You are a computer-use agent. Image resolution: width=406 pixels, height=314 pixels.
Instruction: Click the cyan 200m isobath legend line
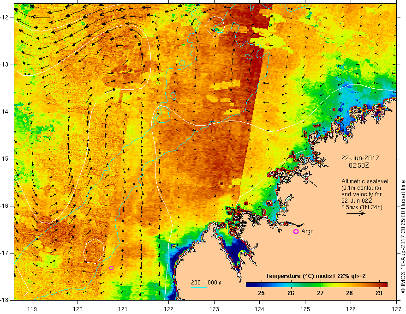click(x=198, y=287)
